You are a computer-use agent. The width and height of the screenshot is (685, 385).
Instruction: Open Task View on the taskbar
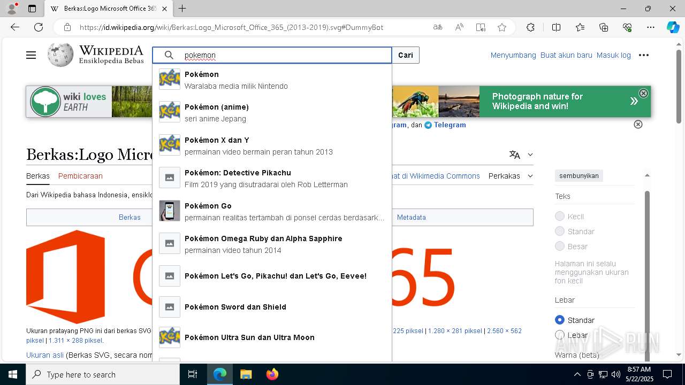[193, 374]
